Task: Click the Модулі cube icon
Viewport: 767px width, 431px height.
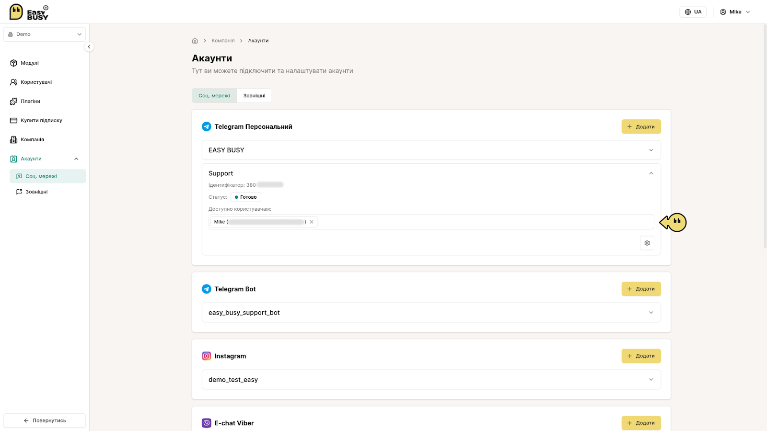Action: 13,63
